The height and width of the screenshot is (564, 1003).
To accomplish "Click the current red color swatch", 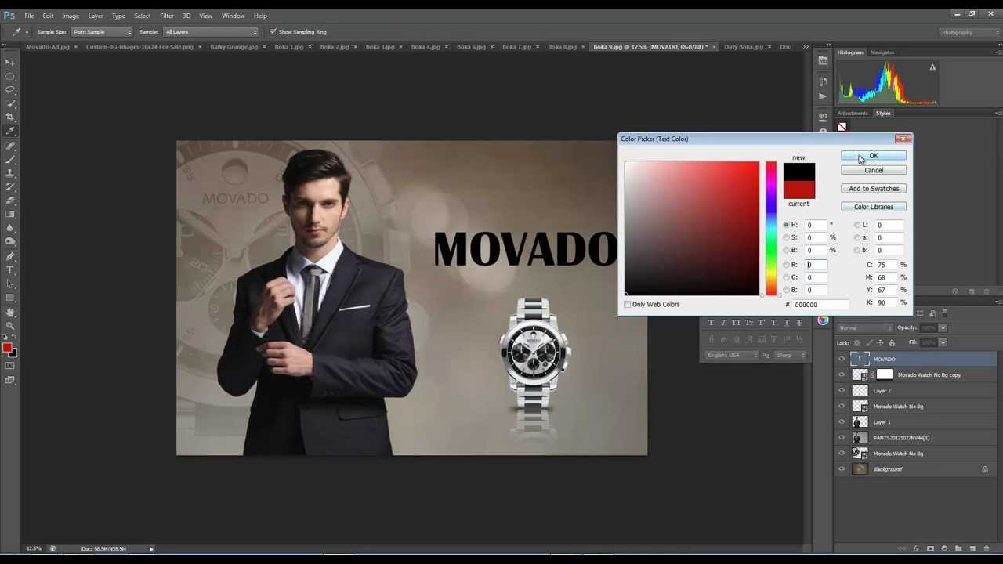I will [798, 190].
